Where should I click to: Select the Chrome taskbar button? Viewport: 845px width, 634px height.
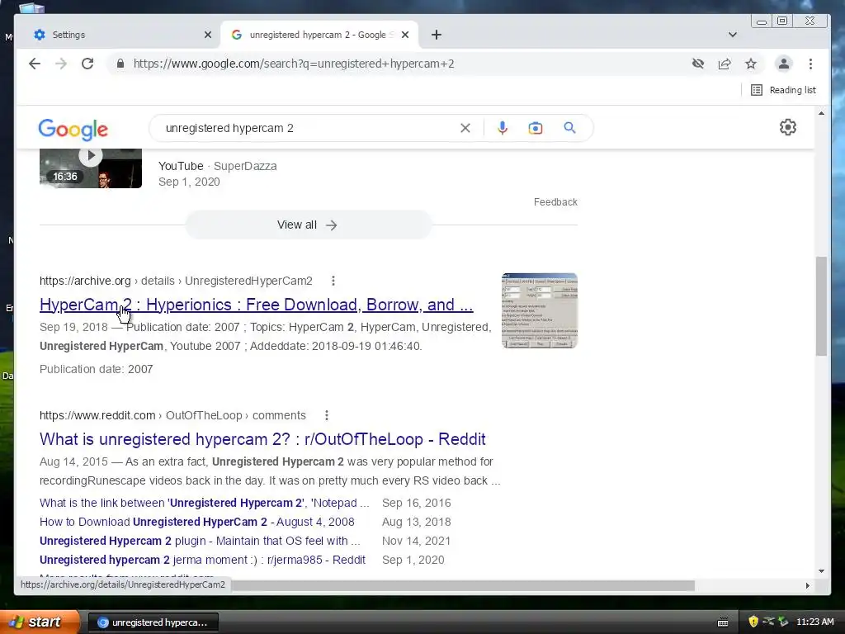click(153, 622)
